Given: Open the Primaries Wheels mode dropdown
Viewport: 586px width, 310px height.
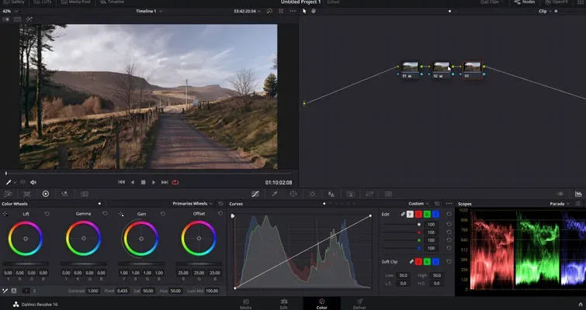Looking at the screenshot, I should tap(192, 204).
